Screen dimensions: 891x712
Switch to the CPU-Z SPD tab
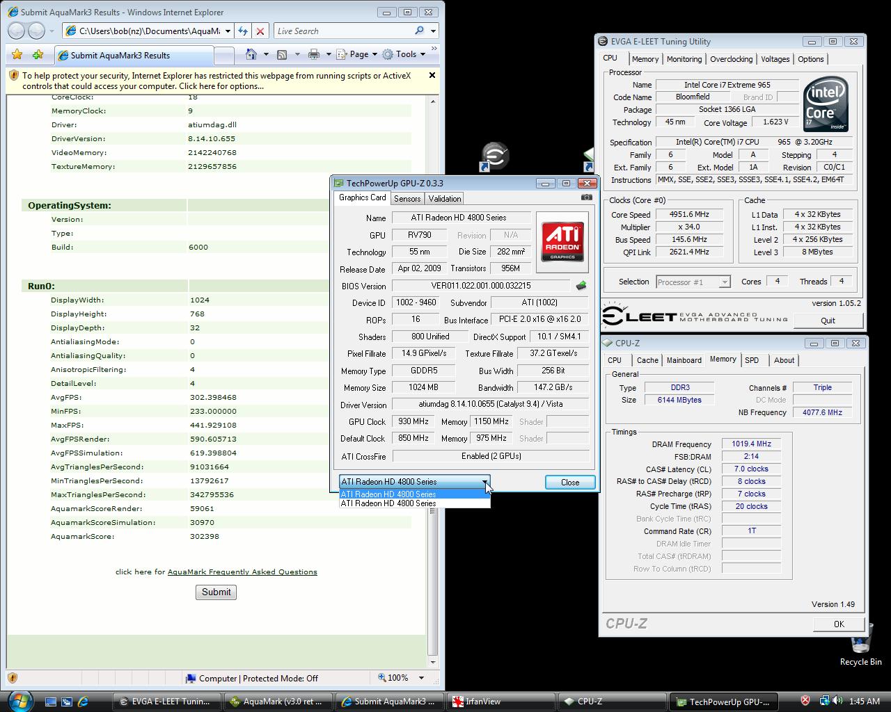pos(752,360)
